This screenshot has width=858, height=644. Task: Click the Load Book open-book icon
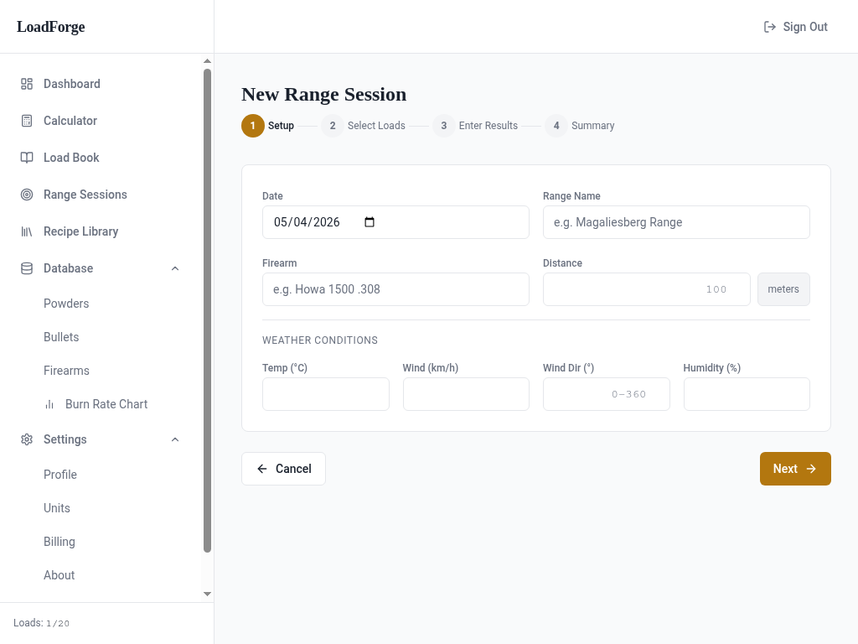point(27,158)
